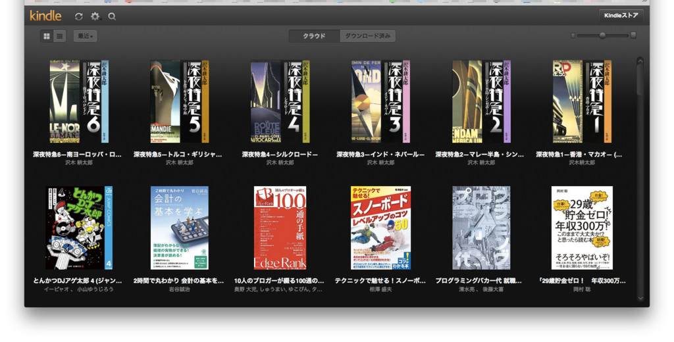The height and width of the screenshot is (342, 674).
Task: Open 会計の基本を学ぶ book cover
Action: [x=180, y=228]
